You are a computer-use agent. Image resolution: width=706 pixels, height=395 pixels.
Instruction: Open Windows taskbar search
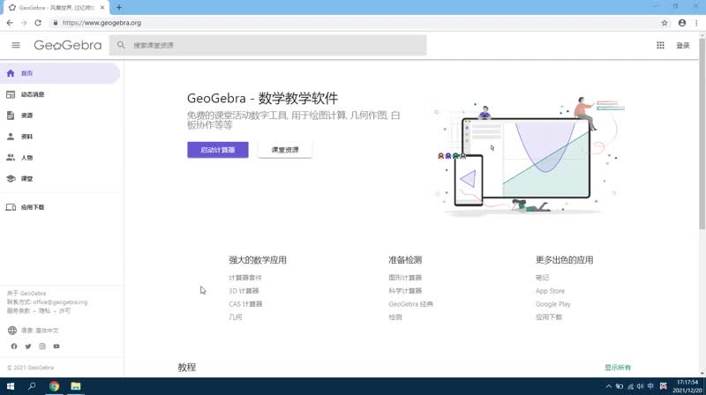[x=32, y=386]
